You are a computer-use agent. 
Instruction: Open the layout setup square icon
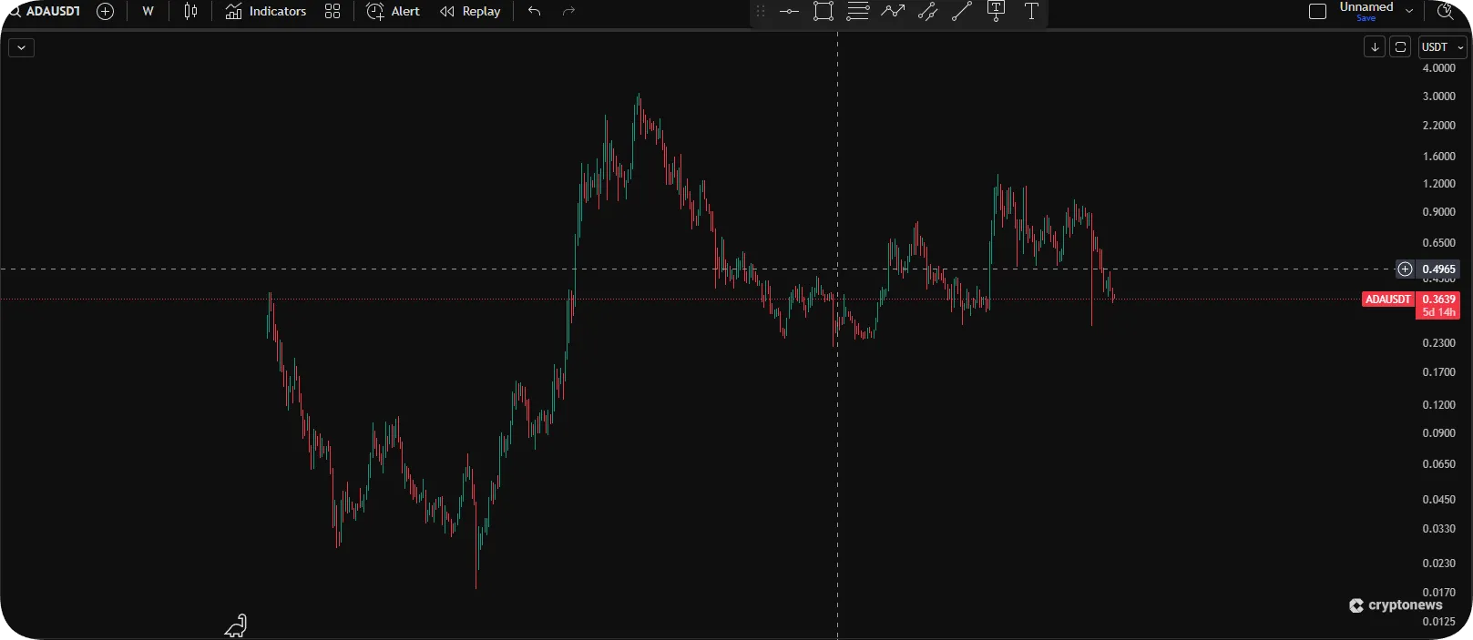coord(1317,12)
